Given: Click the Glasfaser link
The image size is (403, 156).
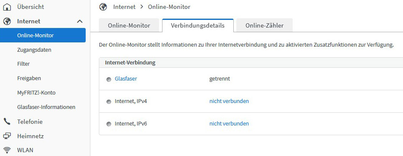Looking at the screenshot, I should [126, 79].
